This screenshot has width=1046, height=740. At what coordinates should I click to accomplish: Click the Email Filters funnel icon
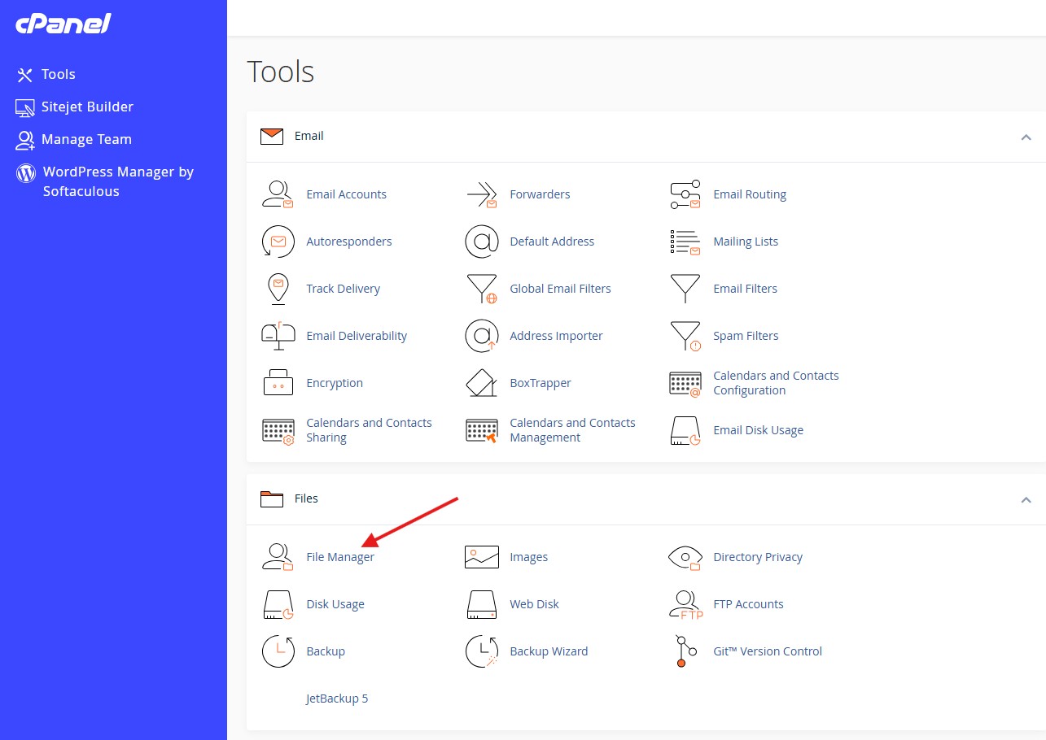click(685, 289)
